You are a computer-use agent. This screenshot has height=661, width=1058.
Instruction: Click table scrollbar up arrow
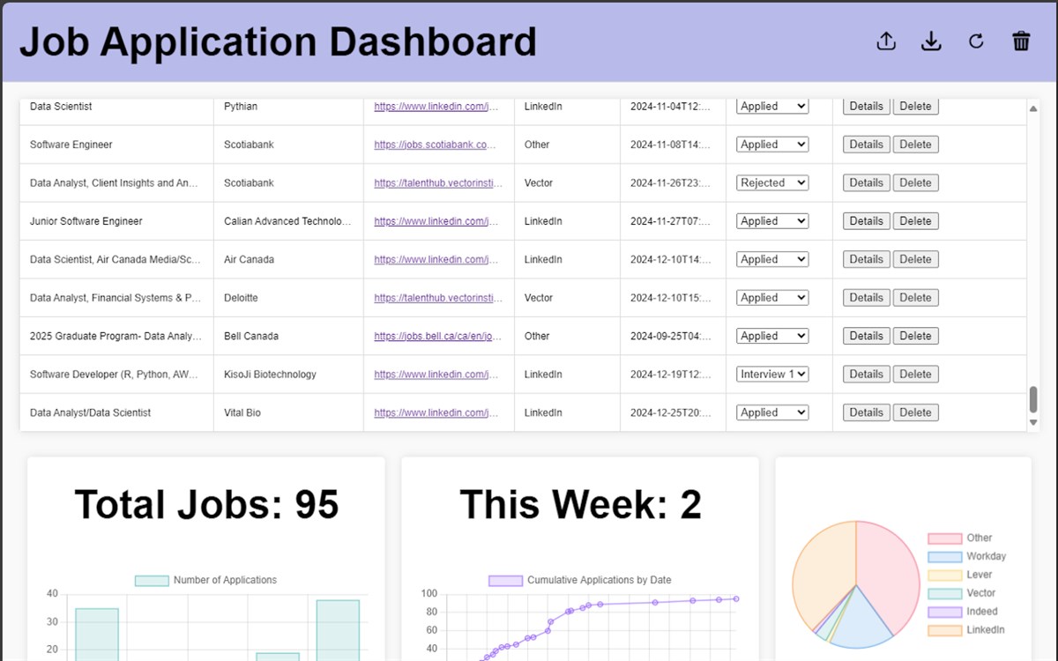point(1033,108)
